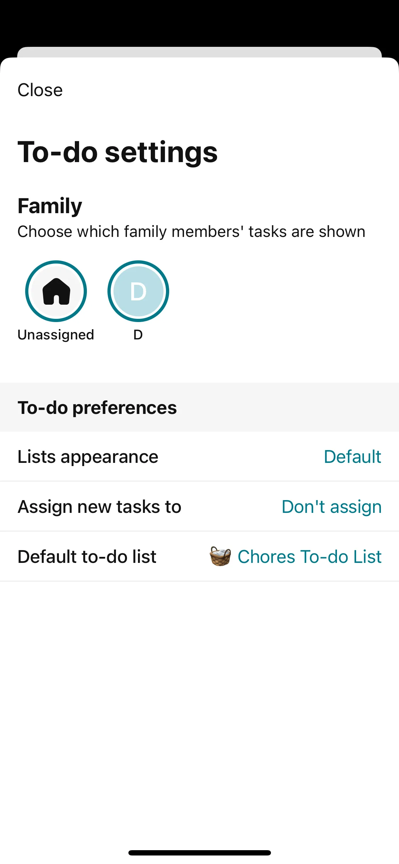Tap the Default to-do list label
Viewport: 399px width, 864px height.
click(87, 556)
